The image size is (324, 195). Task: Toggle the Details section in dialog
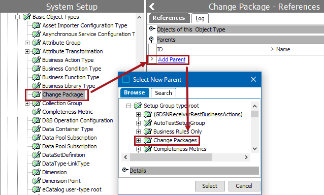(125, 170)
